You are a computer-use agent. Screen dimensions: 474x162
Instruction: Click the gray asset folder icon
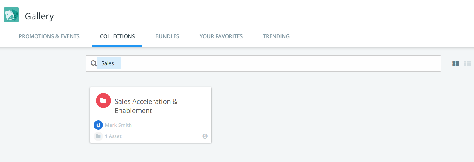coord(98,136)
